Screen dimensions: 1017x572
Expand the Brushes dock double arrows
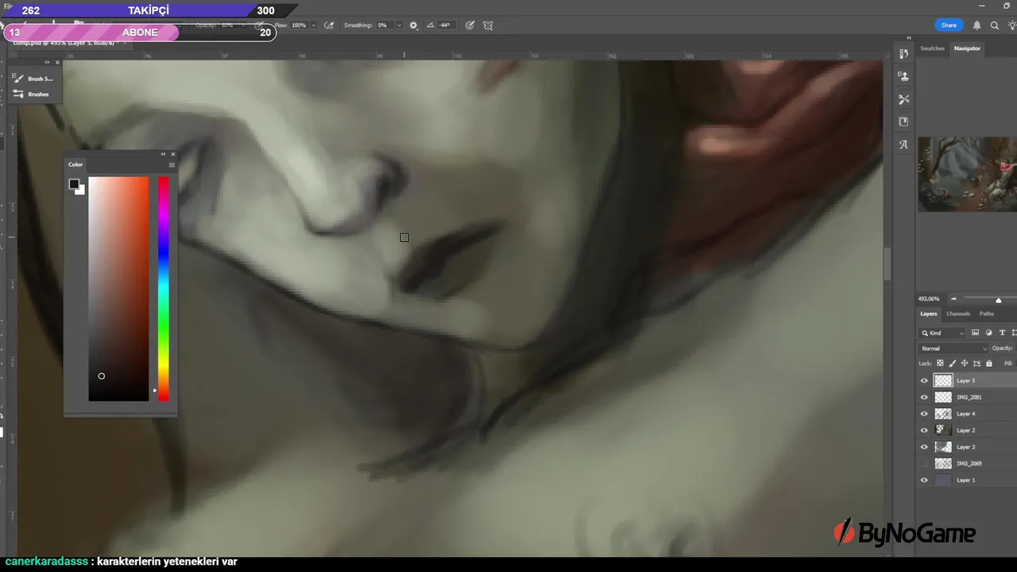point(47,62)
